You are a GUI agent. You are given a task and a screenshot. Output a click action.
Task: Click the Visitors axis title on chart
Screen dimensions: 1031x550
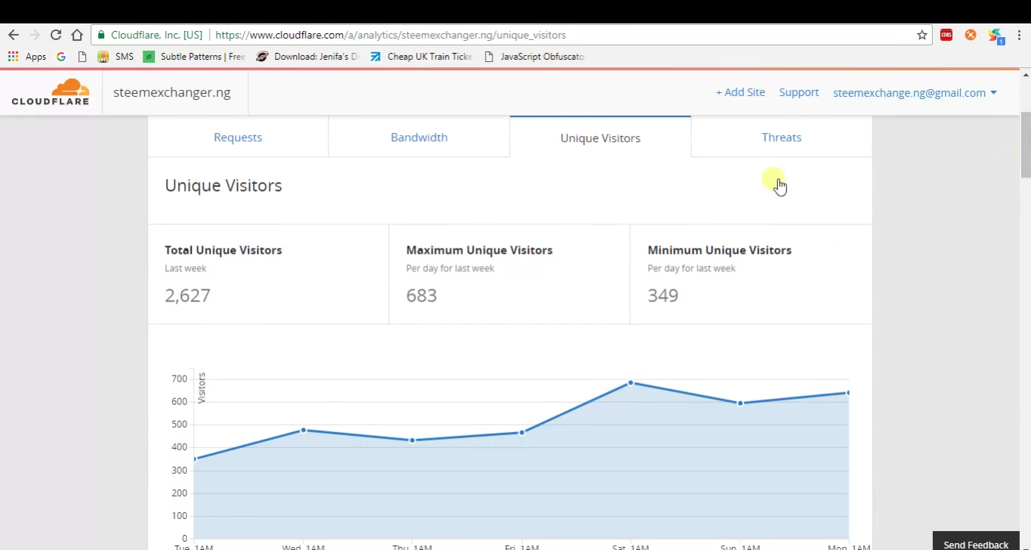pos(202,388)
